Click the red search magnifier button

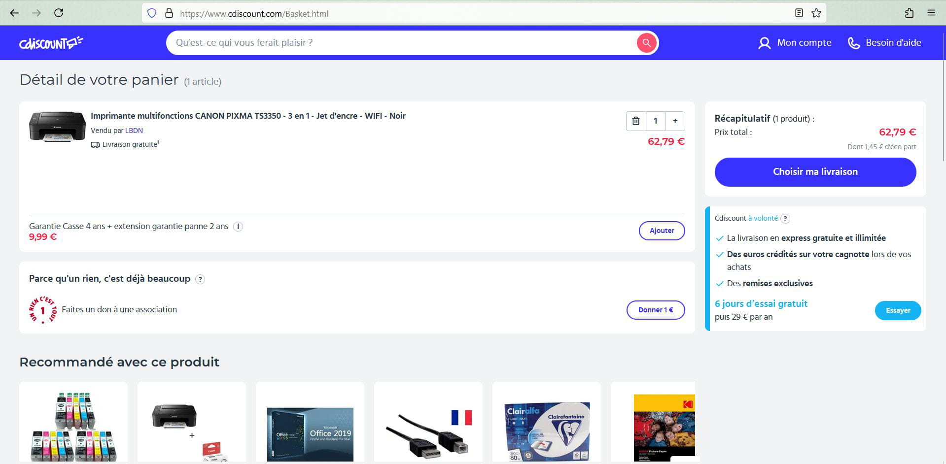point(646,43)
